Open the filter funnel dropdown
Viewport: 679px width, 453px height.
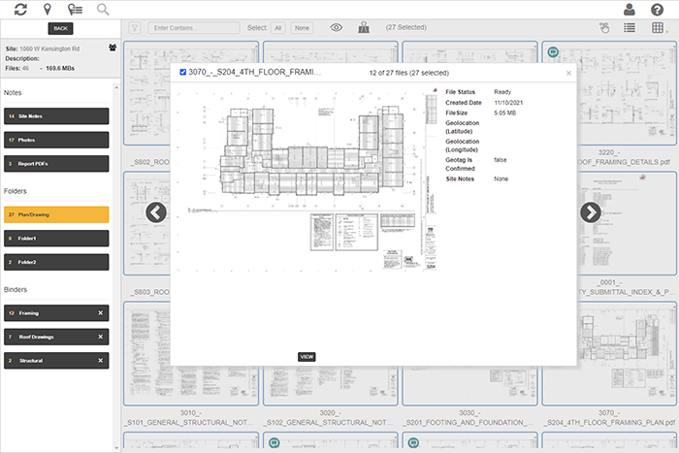pos(134,28)
